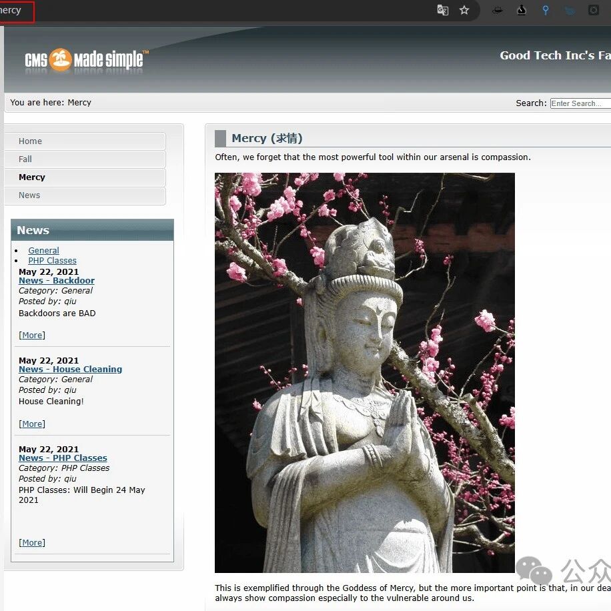
Task: Click the 'House Cleaning!' summary text
Action: tap(51, 402)
